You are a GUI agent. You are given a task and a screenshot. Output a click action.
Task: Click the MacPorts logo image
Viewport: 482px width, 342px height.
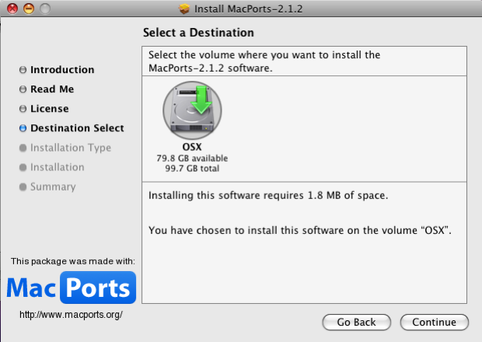72,288
